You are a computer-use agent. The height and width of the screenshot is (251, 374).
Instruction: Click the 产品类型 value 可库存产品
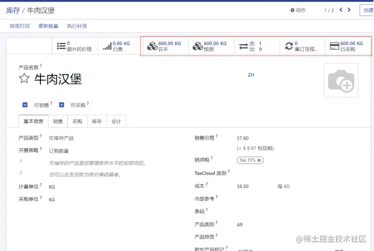click(62, 138)
